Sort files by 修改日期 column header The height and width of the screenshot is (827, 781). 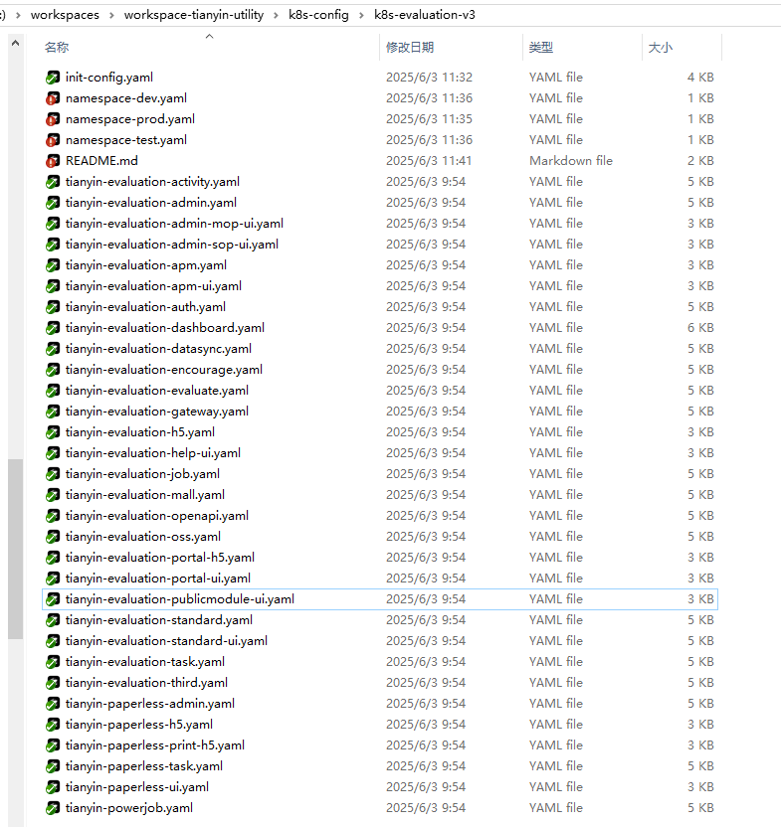coord(410,48)
